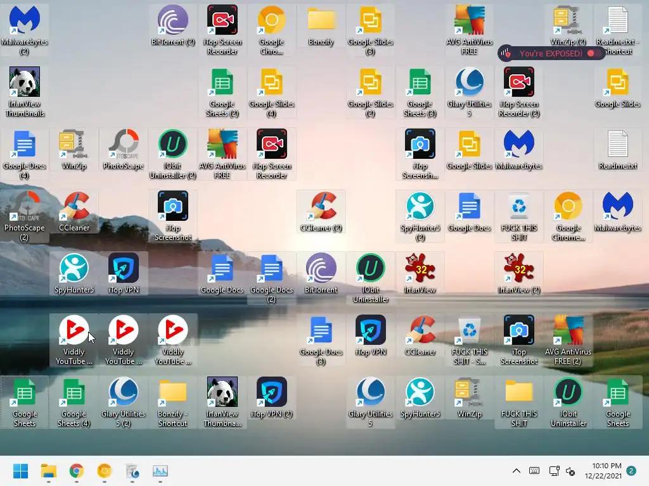The width and height of the screenshot is (649, 486).
Task: Select the PhotoScape (2) shortcut
Action: (x=25, y=216)
